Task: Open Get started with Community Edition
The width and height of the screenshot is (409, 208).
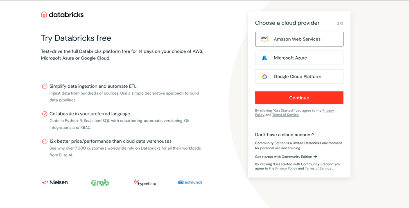Action: [x=283, y=157]
